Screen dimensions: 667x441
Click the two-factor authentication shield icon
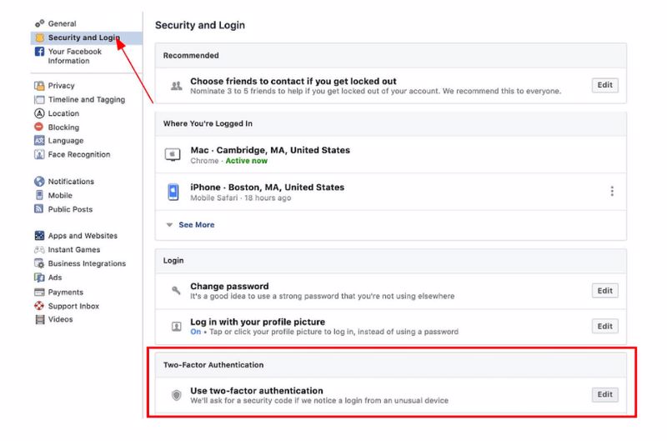[176, 395]
